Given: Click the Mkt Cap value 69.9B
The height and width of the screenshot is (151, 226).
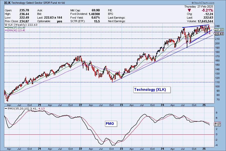Looking at the screenshot, I should 96,10.
